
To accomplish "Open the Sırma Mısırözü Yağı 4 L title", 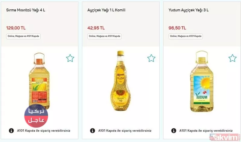I will [26, 10].
